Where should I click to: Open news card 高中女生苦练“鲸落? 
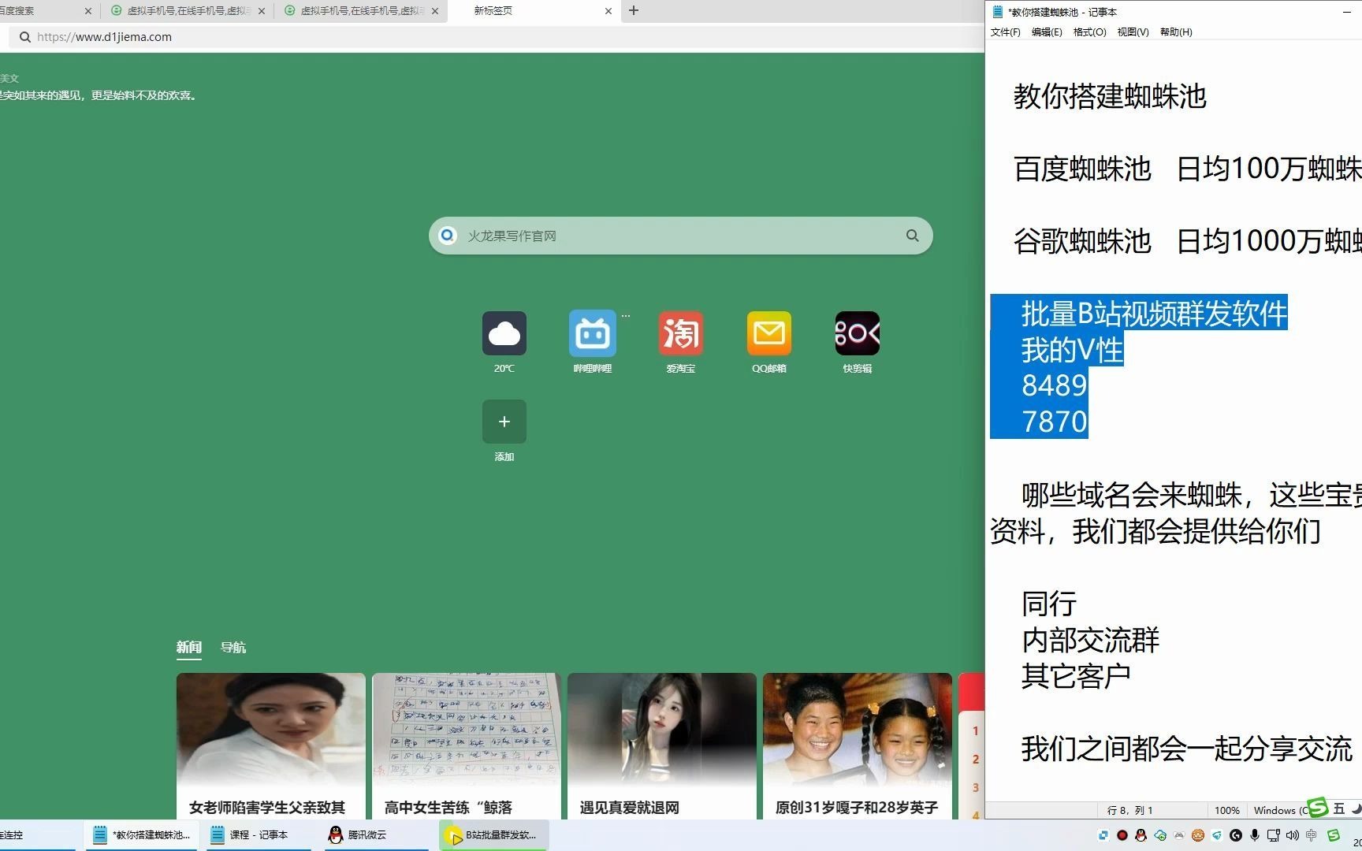[467, 745]
